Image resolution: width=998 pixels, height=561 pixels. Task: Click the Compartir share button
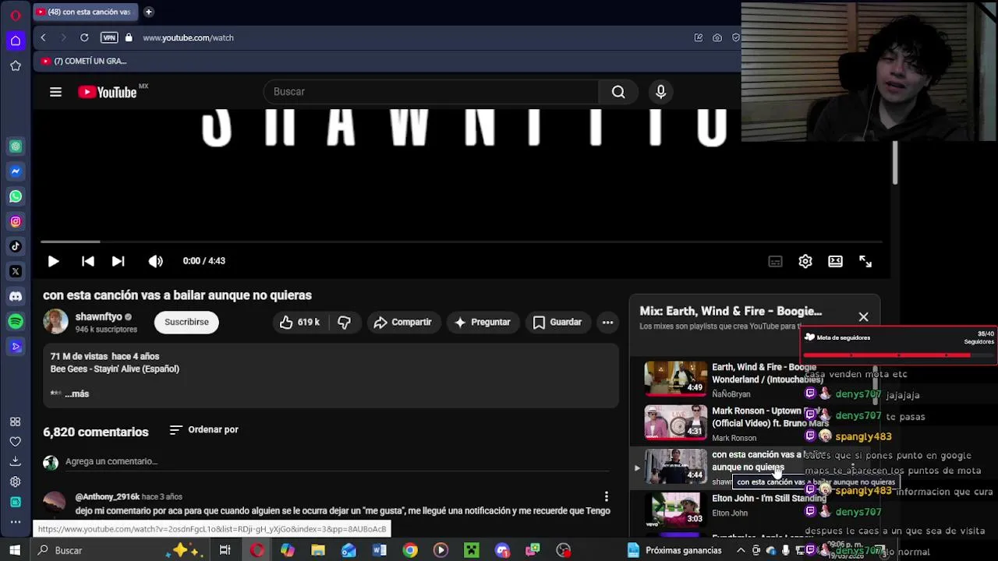point(402,323)
